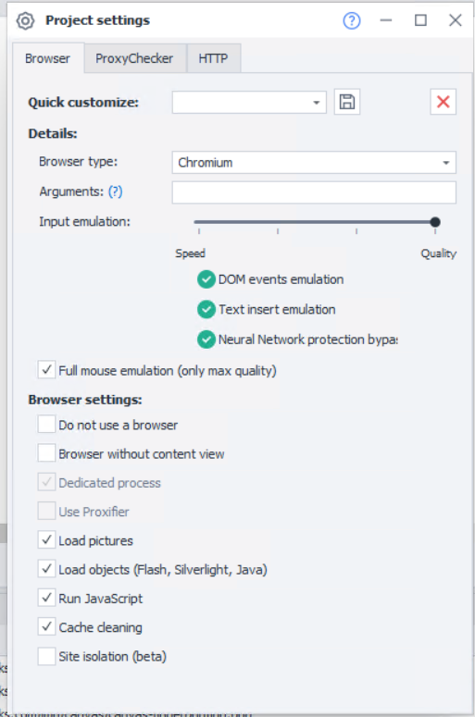Expand the Quick customize dropdown
This screenshot has width=475, height=717.
[249, 102]
